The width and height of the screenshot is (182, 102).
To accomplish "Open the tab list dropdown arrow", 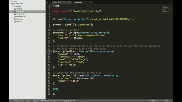I will tap(171, 2).
